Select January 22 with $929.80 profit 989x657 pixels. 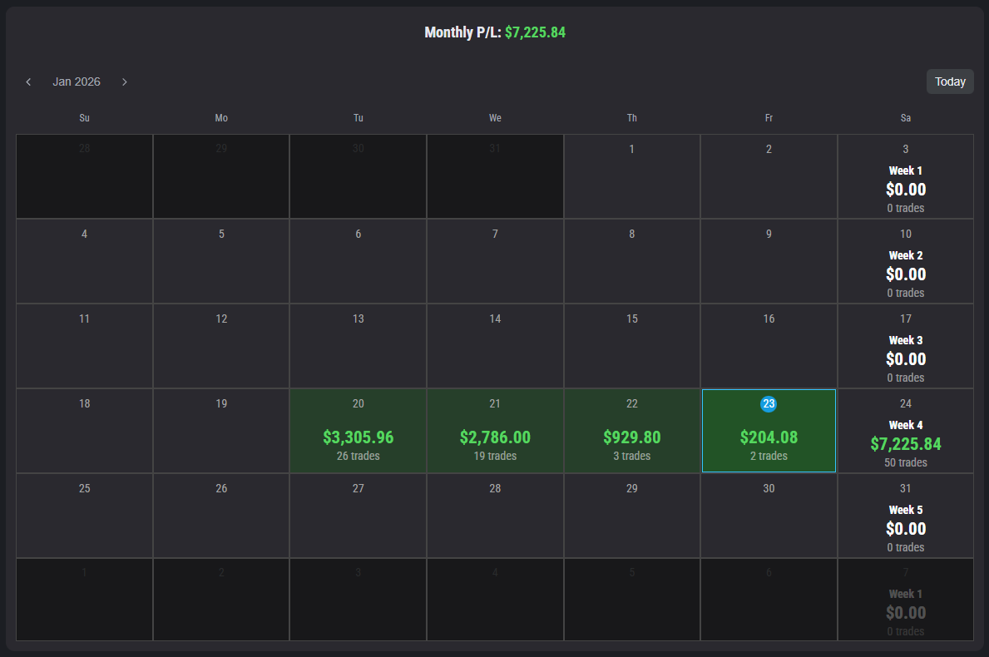tap(632, 431)
